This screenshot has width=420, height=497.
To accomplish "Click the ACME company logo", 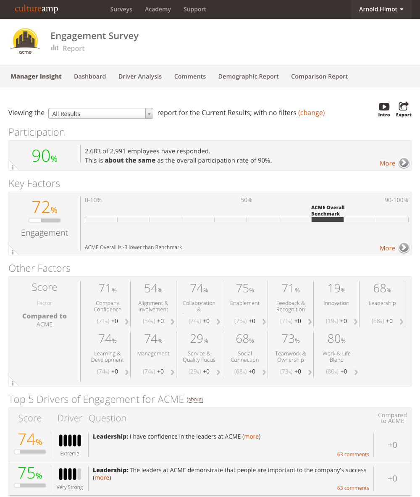I will 25,41.
